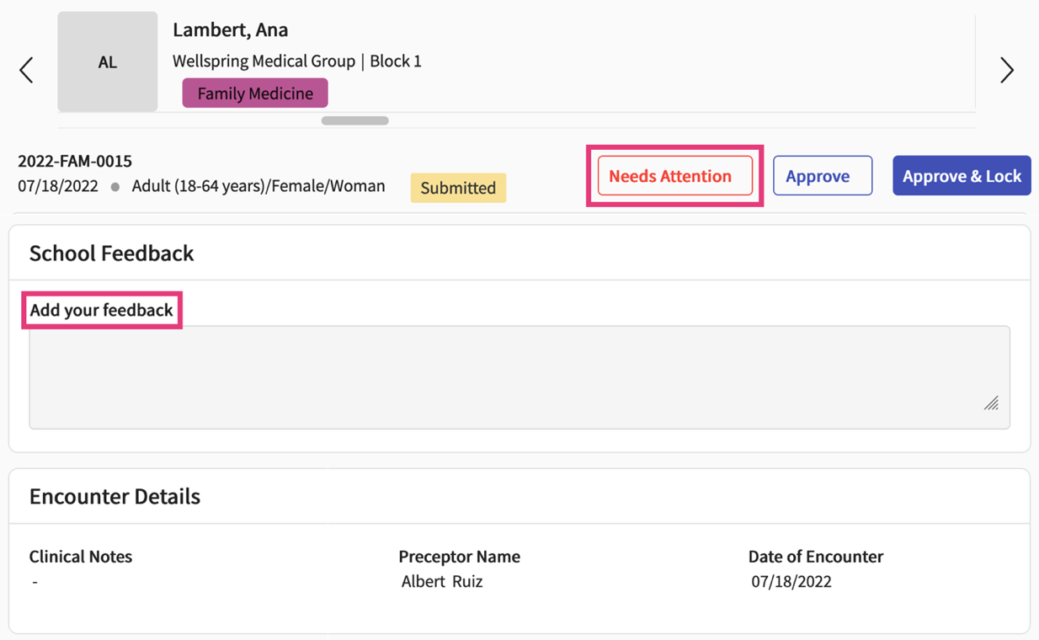Click the Submitted status badge
This screenshot has height=640, width=1039.
click(458, 188)
